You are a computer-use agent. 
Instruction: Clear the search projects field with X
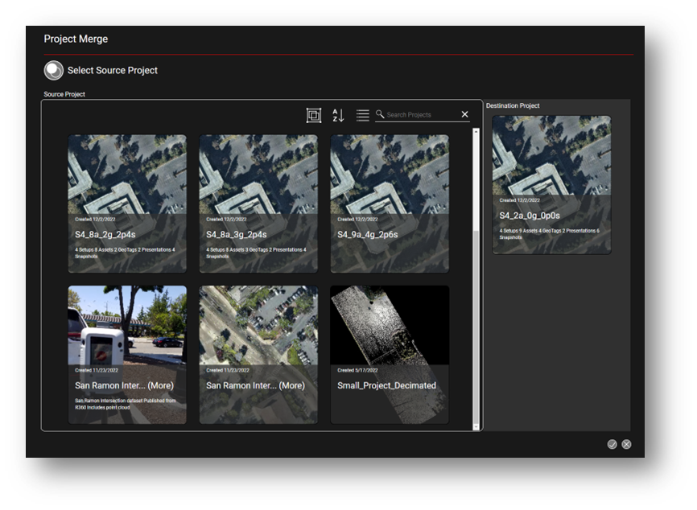tap(464, 114)
